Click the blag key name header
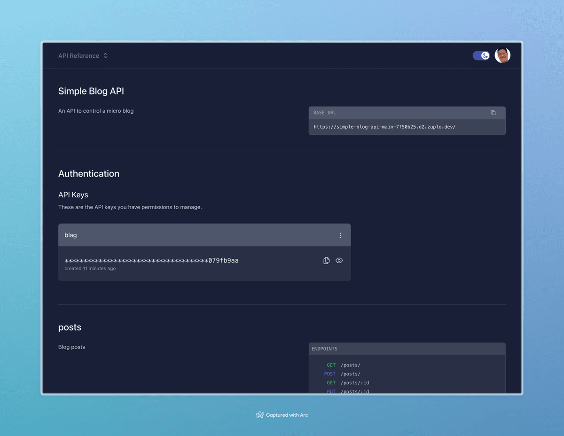This screenshot has height=436, width=564. click(70, 235)
